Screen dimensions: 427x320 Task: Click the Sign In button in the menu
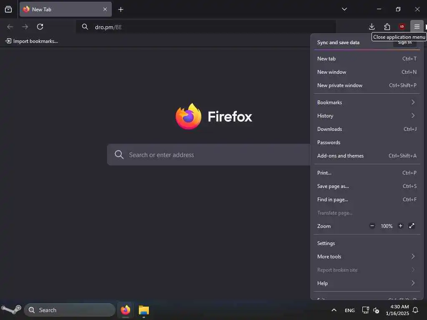pyautogui.click(x=404, y=42)
